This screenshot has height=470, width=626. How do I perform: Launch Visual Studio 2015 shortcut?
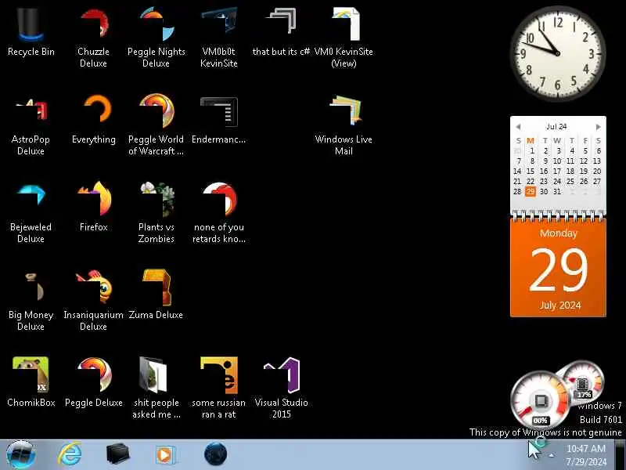pyautogui.click(x=281, y=374)
